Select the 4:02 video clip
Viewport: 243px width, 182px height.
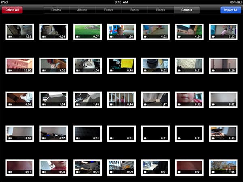156,32
